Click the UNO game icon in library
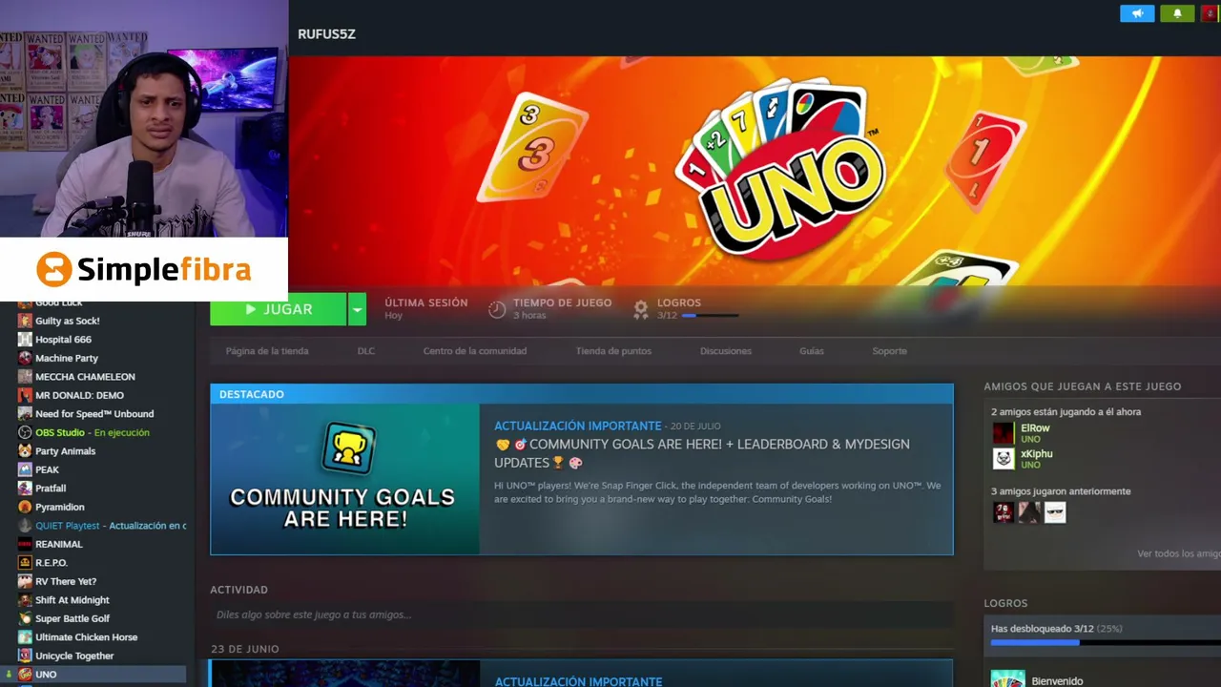Screen dimensions: 1221x687 [x=25, y=675]
